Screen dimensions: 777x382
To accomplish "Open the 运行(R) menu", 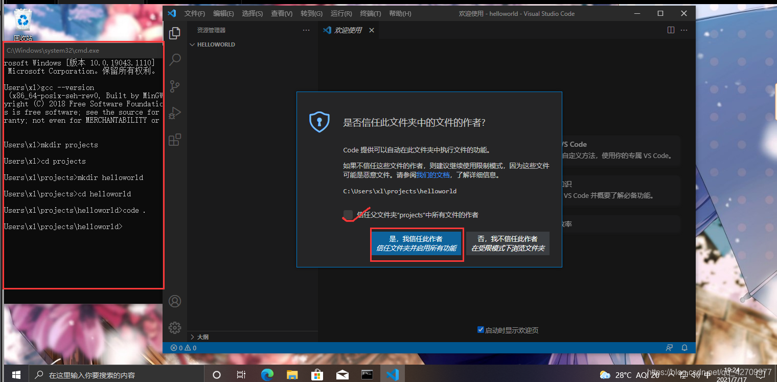I will click(x=341, y=14).
